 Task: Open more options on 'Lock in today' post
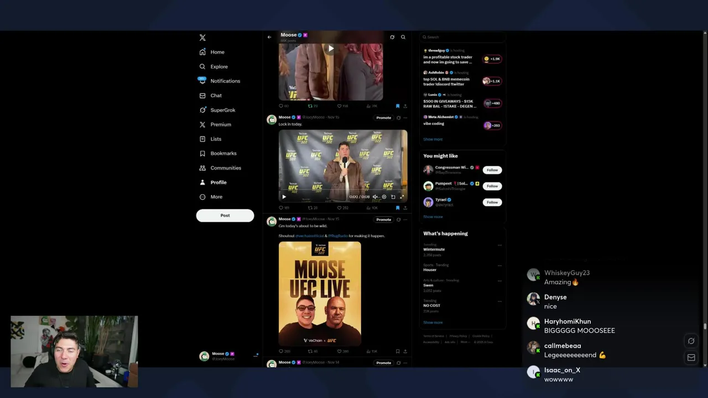click(x=405, y=118)
